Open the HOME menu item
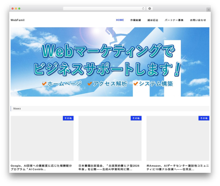Image resolution: width=220 pixels, height=186 pixels. click(120, 20)
